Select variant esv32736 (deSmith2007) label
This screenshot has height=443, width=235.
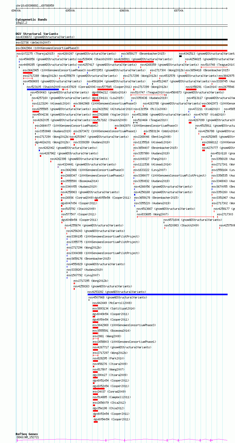(x=33, y=42)
